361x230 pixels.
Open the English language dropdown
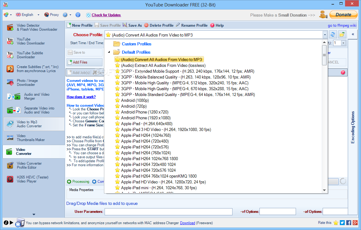point(38,15)
